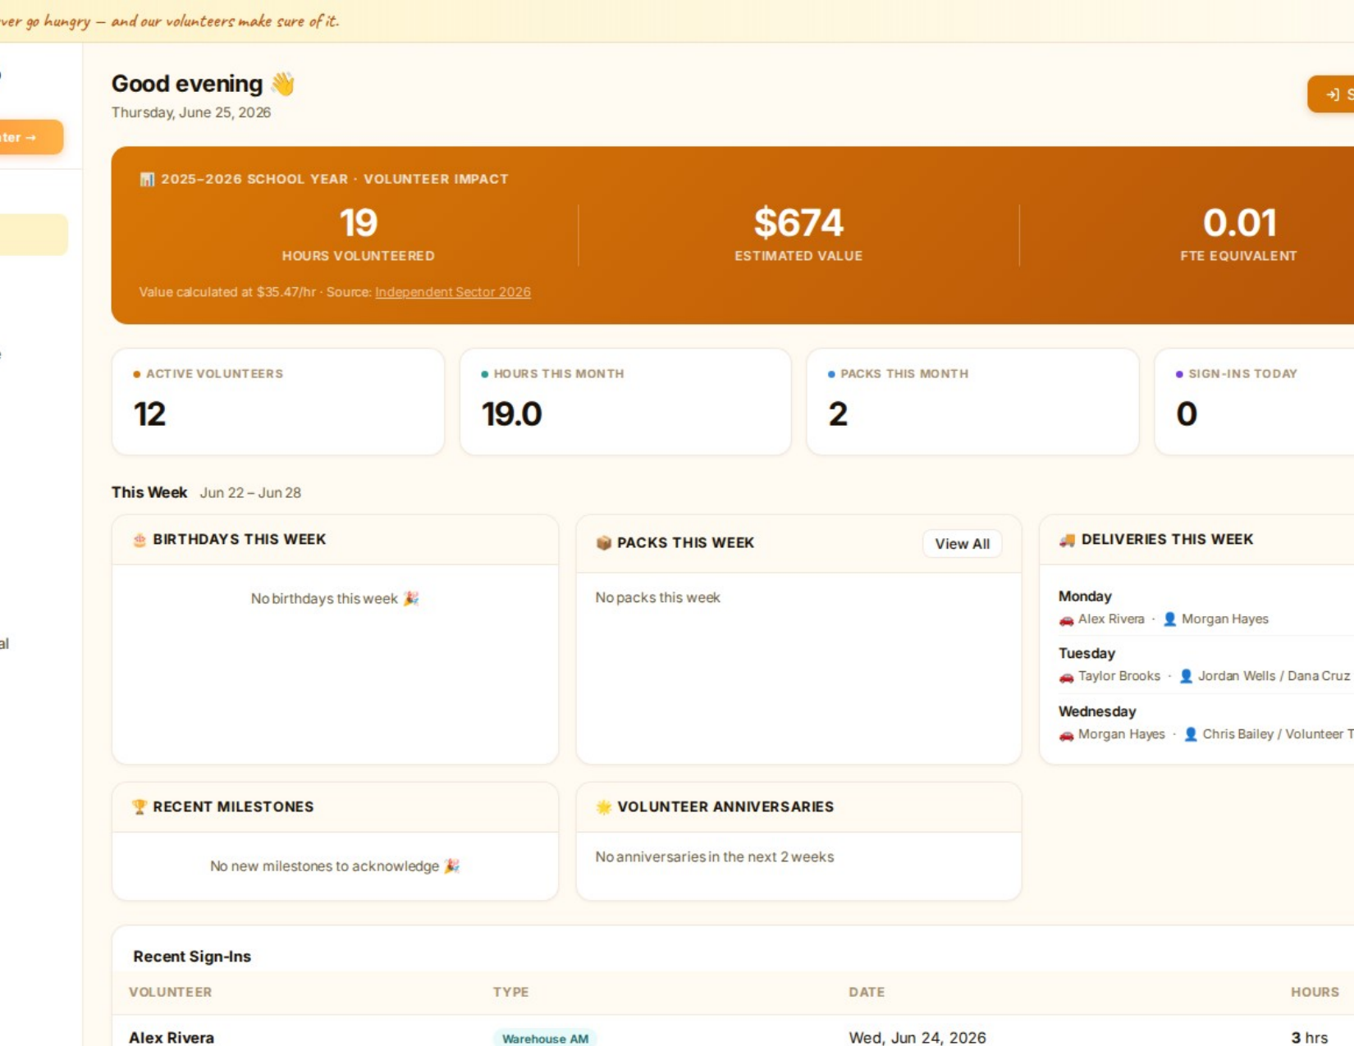Click the chart icon in Volunteer Impact banner
The height and width of the screenshot is (1046, 1354).
pos(147,179)
